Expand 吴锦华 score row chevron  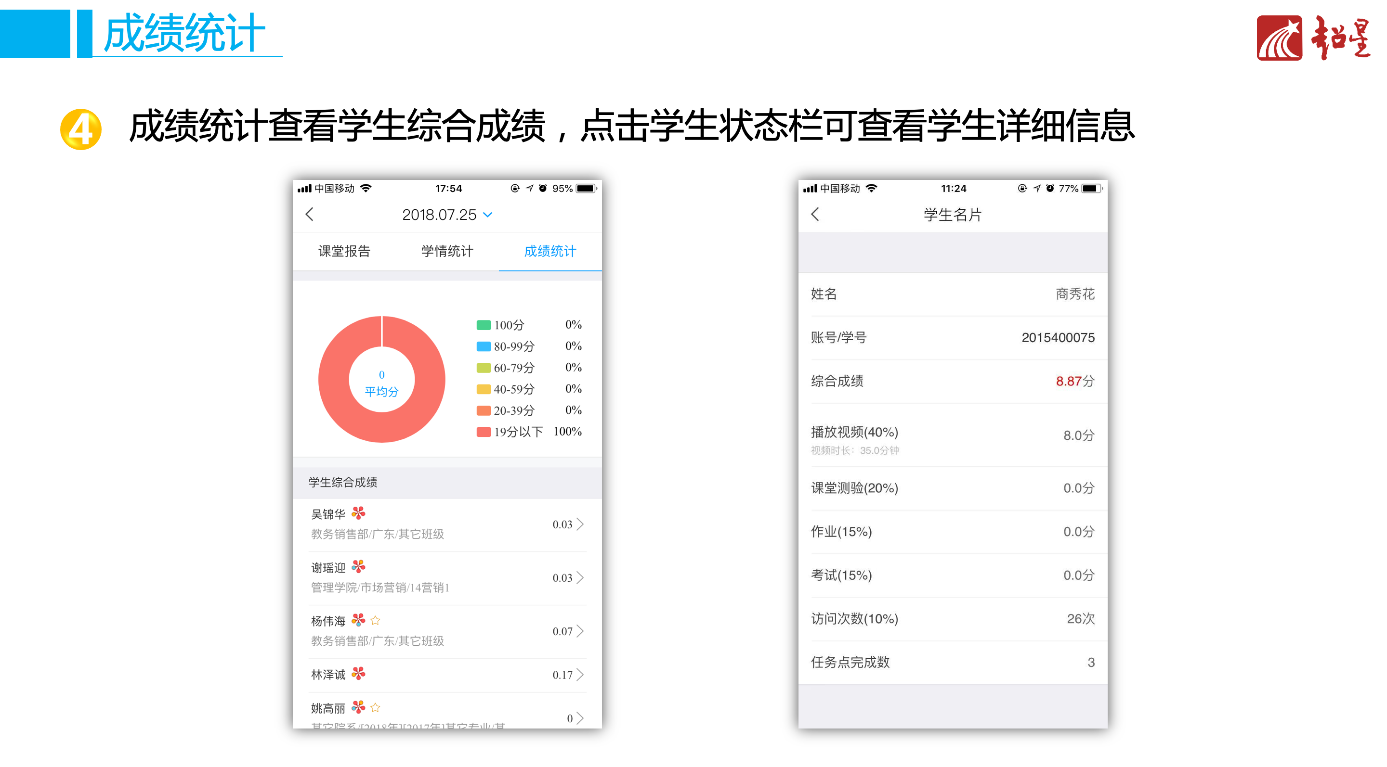[580, 524]
